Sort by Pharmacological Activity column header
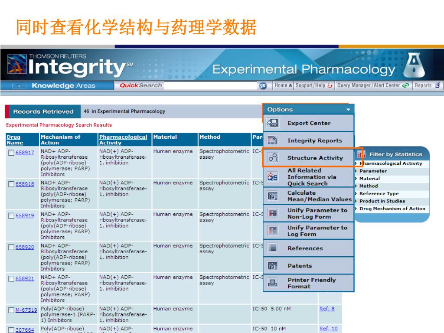The width and height of the screenshot is (444, 333). tap(123, 140)
